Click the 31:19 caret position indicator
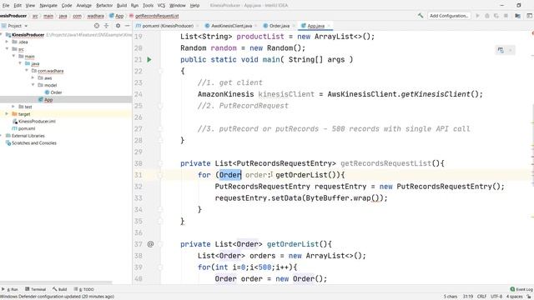Image resolution: width=534 pixels, height=300 pixels. pos(467,297)
